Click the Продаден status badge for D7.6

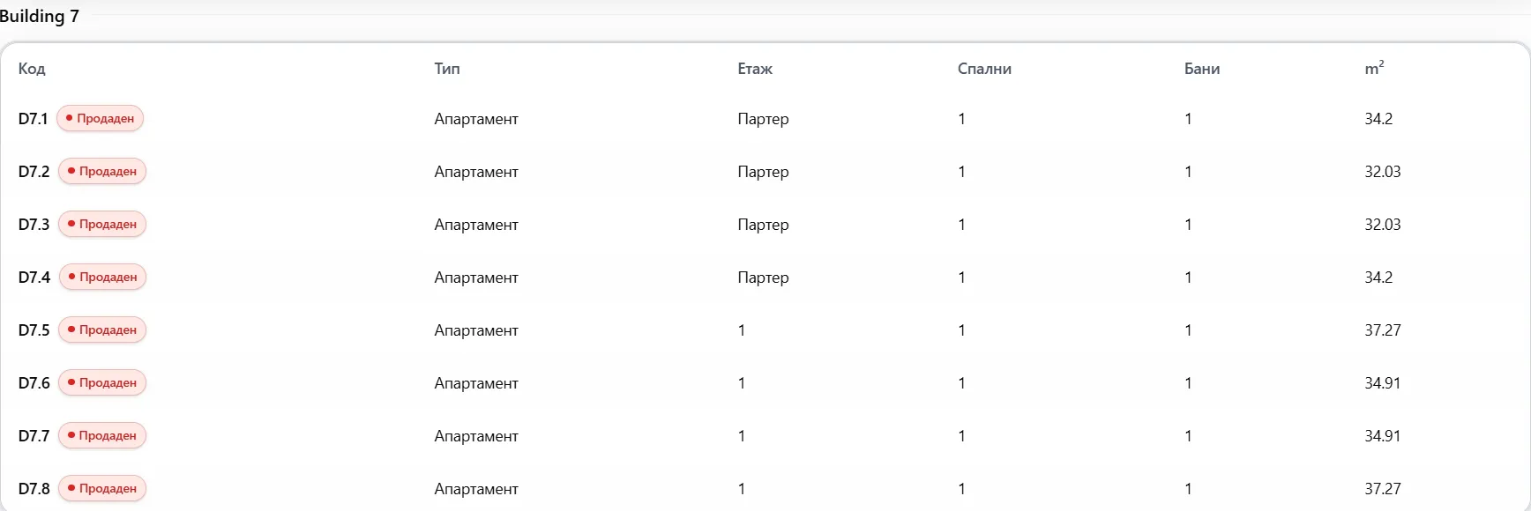click(102, 382)
